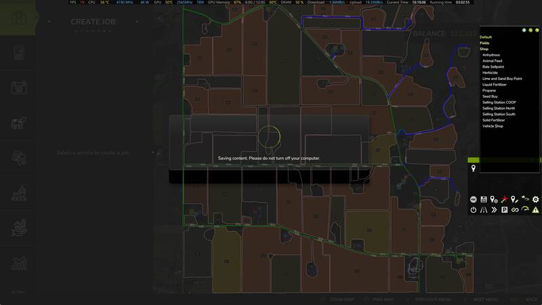The image size is (542, 305).
Task: Click AutoDrive save floppy disk icon
Action: (484, 199)
